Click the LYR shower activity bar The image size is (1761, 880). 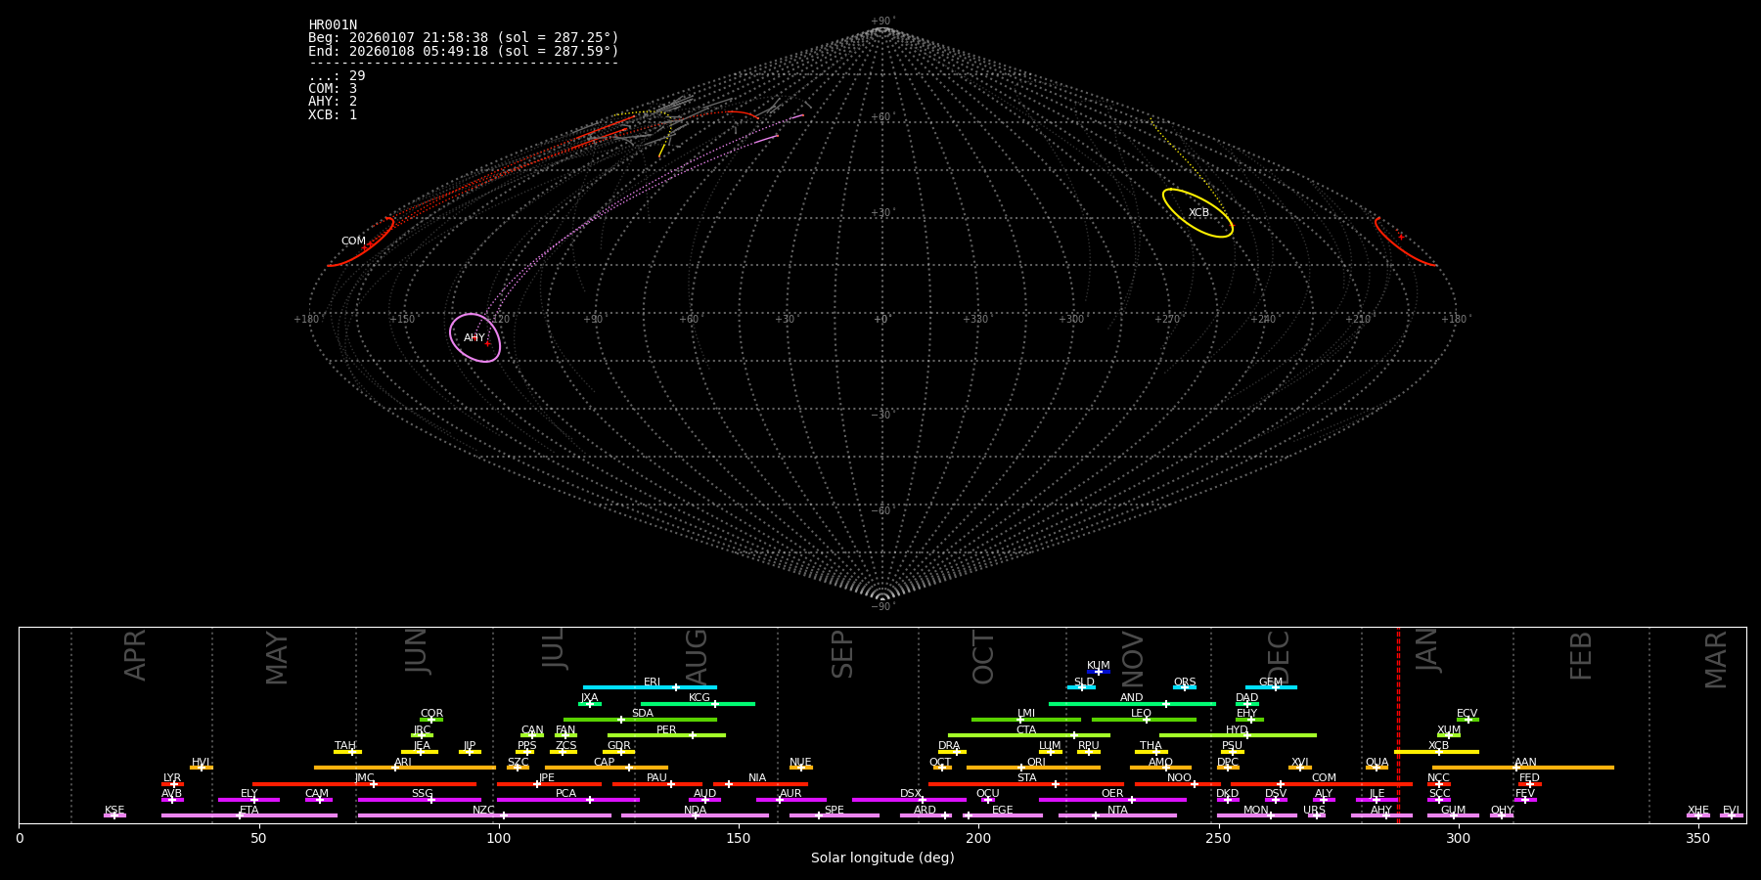tap(172, 784)
